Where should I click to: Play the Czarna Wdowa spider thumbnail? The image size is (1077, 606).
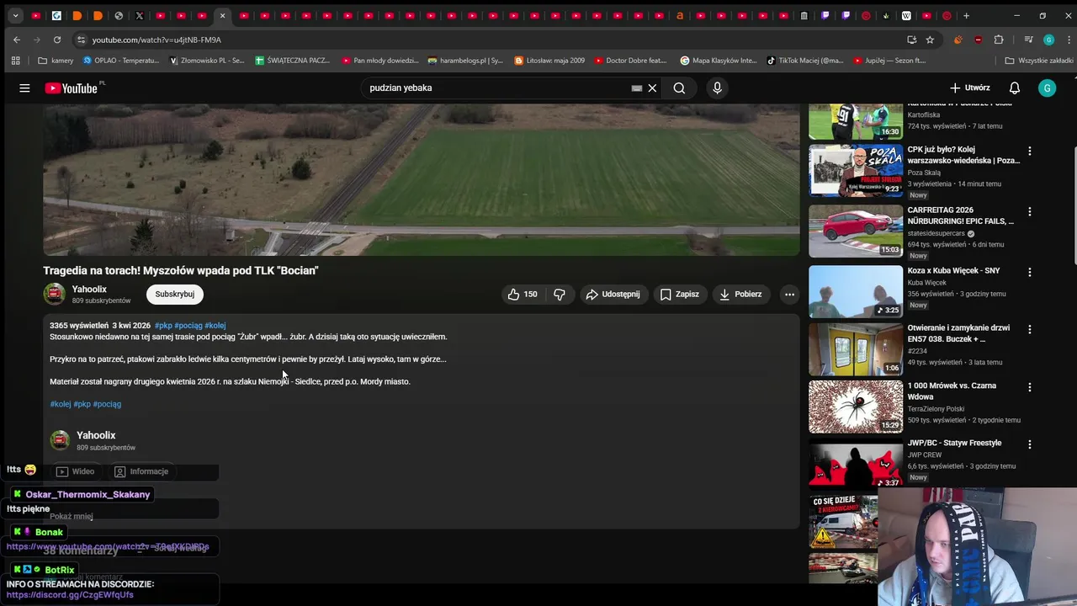pos(856,407)
